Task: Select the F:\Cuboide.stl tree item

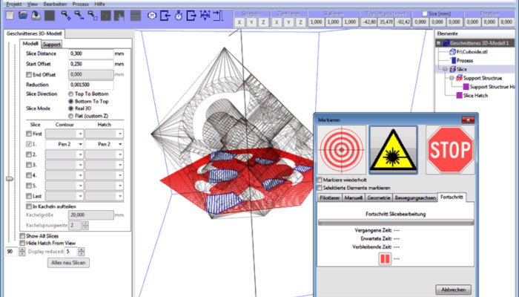Action: point(472,52)
